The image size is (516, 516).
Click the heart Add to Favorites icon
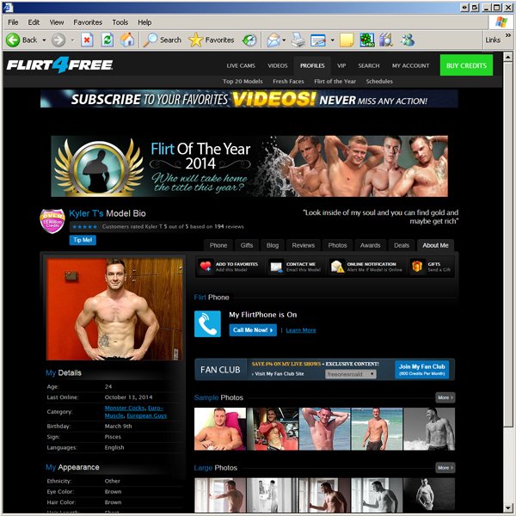[x=206, y=267]
